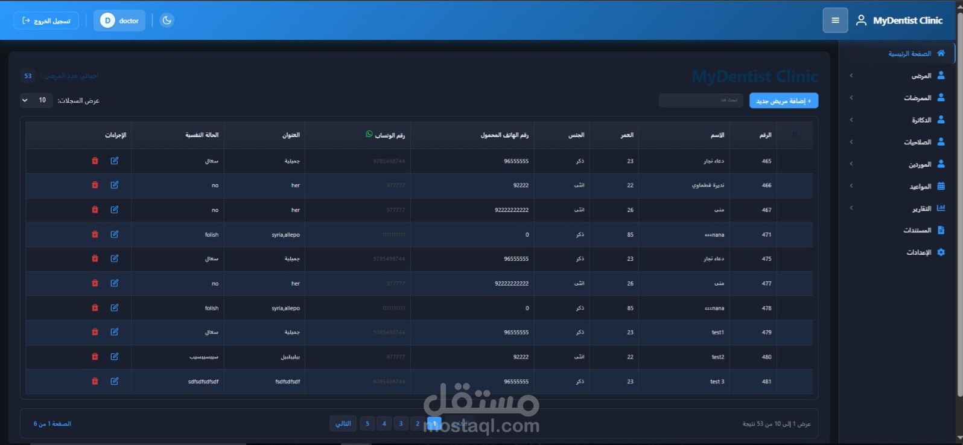963x445 pixels.
Task: Delete patient record number 475
Action: tap(95, 258)
